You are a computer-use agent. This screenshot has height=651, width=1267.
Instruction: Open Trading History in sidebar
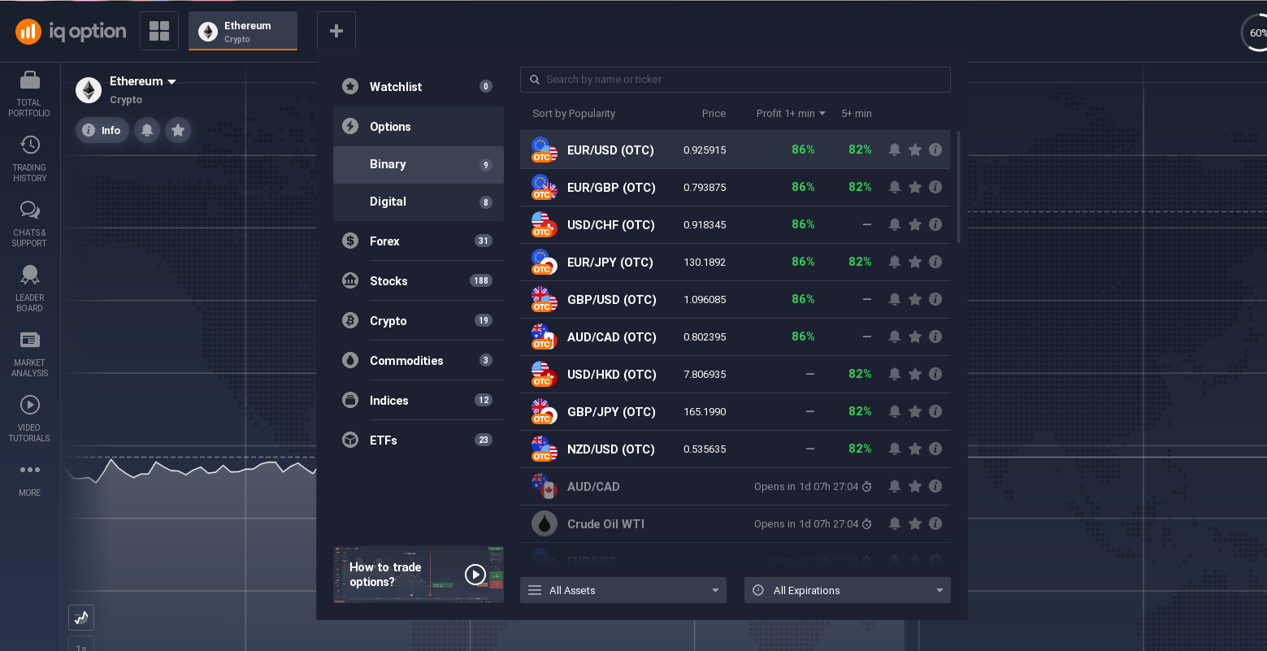pyautogui.click(x=29, y=145)
